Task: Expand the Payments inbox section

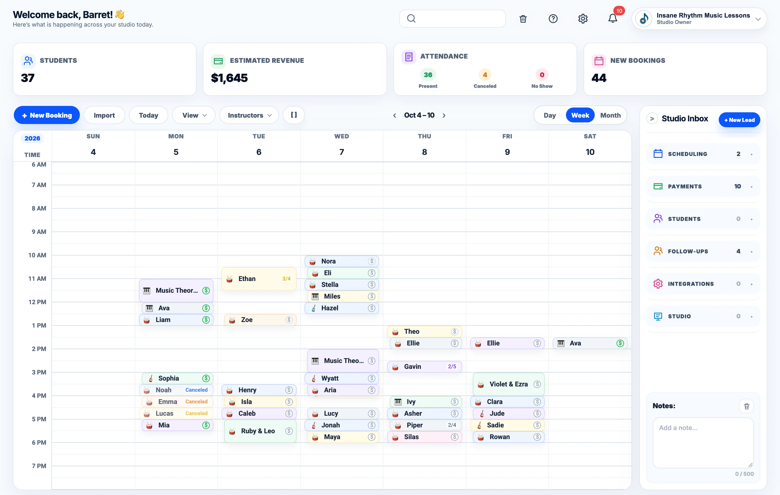Action: click(x=703, y=187)
